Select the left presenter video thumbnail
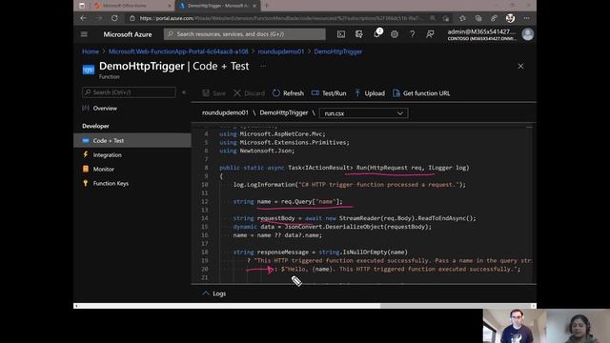The height and width of the screenshot is (343, 610). 515,326
